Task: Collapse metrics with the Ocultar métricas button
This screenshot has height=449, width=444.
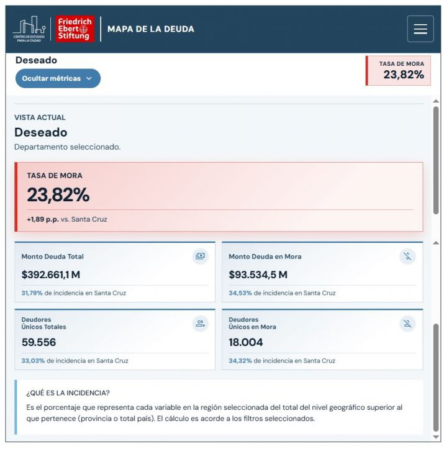Action: [x=58, y=78]
